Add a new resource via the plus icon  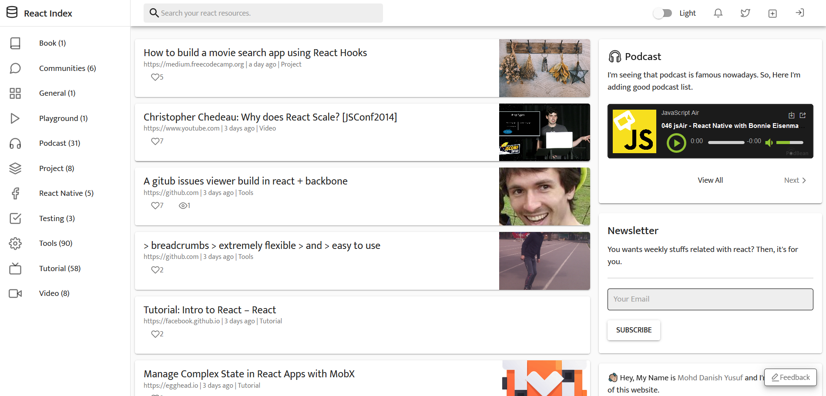[772, 13]
